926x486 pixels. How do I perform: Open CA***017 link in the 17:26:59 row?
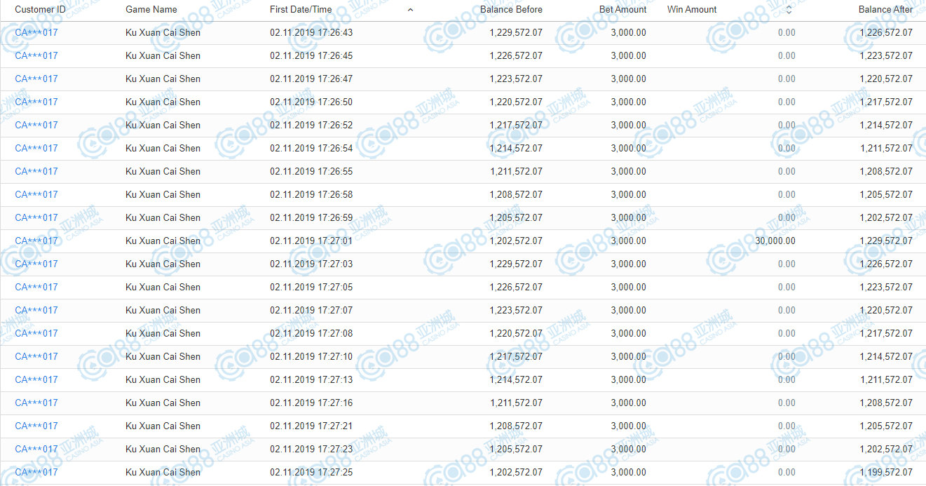[36, 217]
